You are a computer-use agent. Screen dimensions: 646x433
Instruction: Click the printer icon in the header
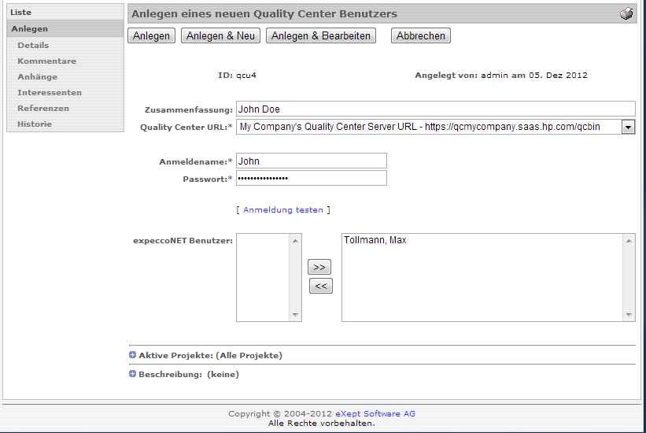(626, 14)
